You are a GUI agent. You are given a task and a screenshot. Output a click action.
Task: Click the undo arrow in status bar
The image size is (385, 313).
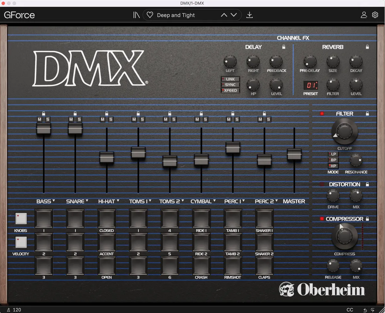coord(365,310)
